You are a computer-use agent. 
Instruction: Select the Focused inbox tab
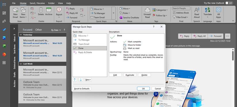pyautogui.click(x=28, y=30)
